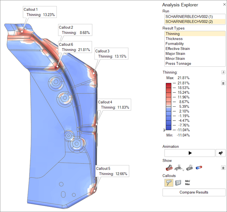Click the list callouts window icon
This screenshot has height=212, width=227.
click(178, 183)
